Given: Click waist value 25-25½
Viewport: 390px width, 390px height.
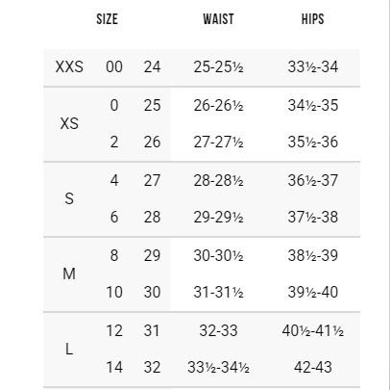Looking at the screenshot, I should (x=218, y=67).
